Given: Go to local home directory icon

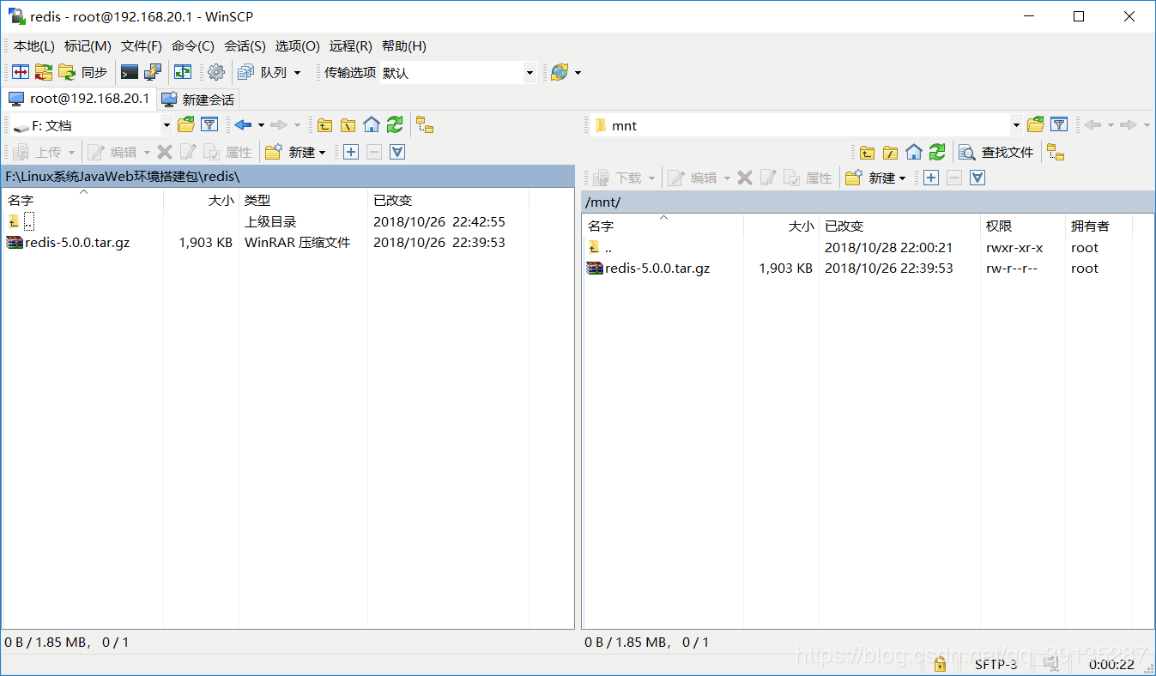Looking at the screenshot, I should point(371,125).
